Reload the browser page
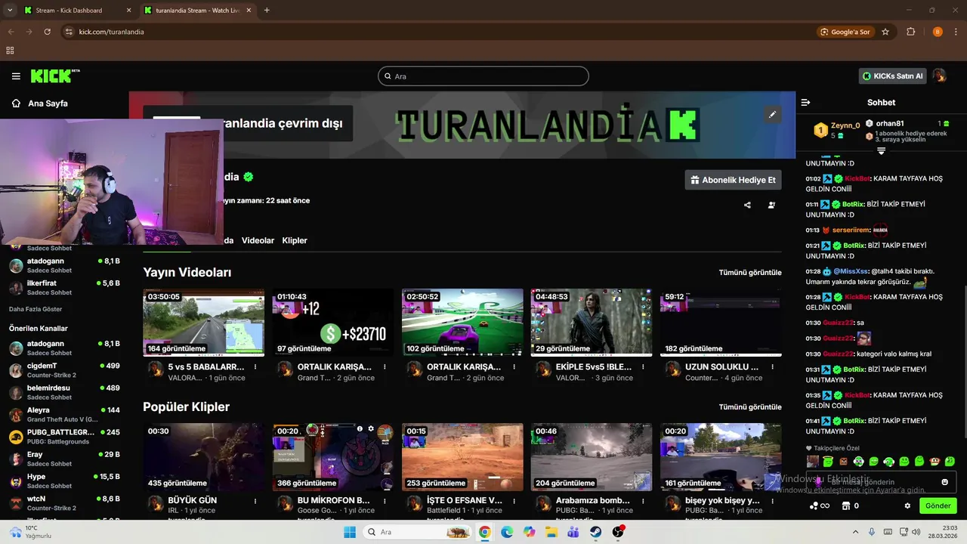This screenshot has height=544, width=967. (47, 32)
